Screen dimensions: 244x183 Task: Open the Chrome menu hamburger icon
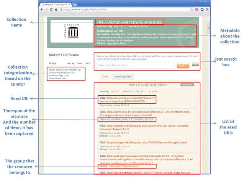point(208,10)
